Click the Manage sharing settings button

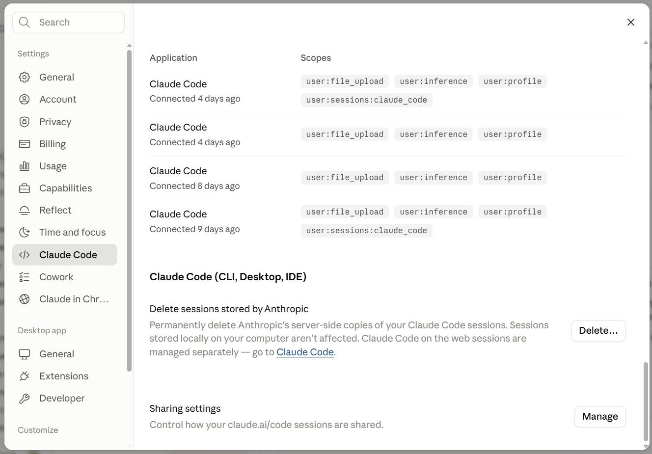[x=600, y=416]
